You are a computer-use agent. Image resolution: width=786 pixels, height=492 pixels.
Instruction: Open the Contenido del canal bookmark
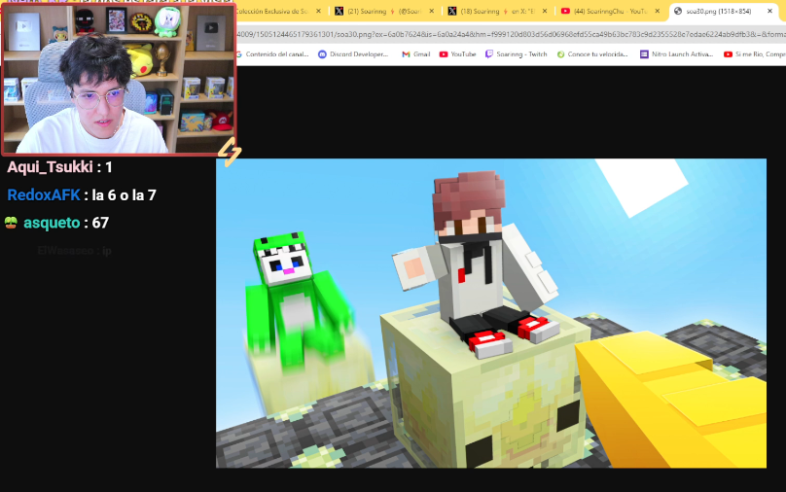[272, 54]
